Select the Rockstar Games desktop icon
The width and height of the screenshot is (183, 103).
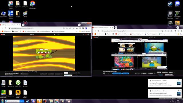18,94
